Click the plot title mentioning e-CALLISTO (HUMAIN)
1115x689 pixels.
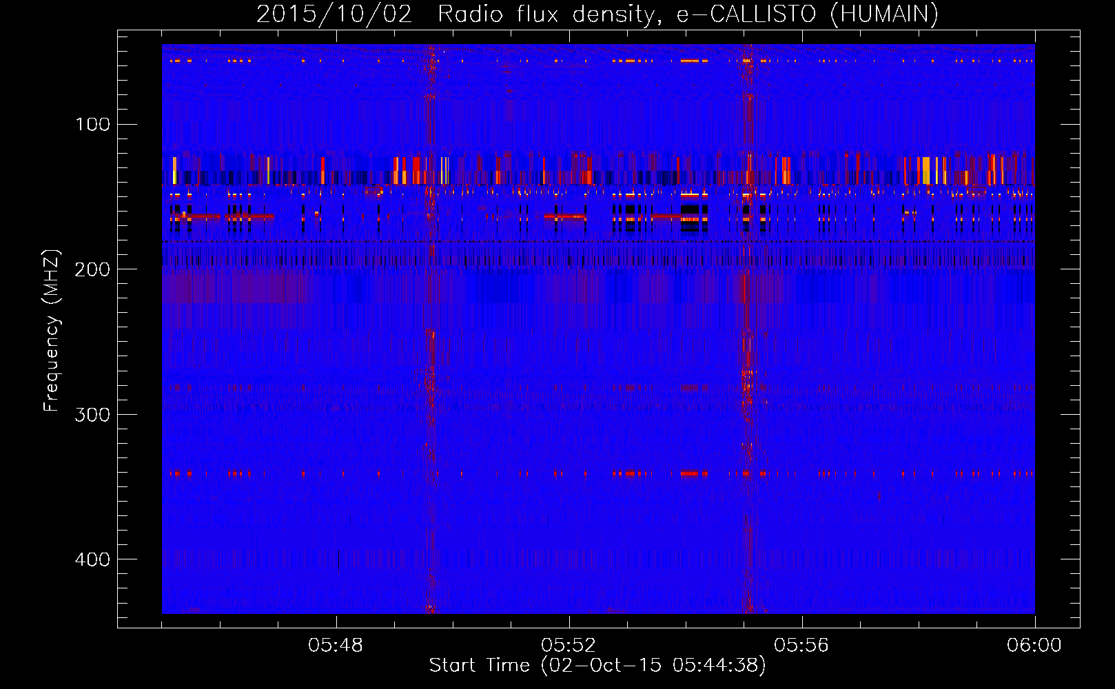click(597, 14)
